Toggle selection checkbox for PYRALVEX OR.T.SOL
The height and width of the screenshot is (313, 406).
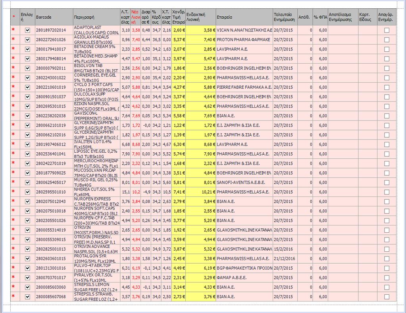[27, 278]
